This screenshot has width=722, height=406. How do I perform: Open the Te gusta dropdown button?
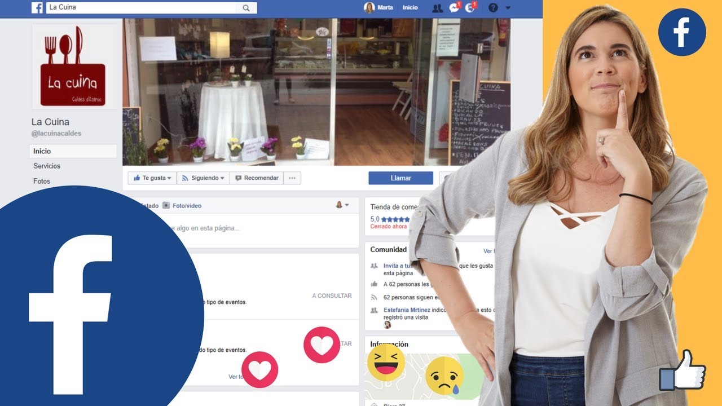click(x=152, y=178)
